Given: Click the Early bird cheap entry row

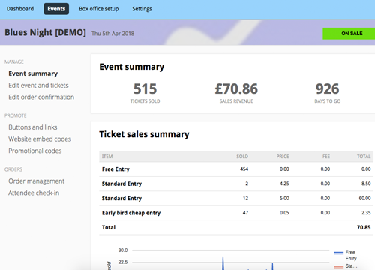Looking at the screenshot, I should 236,213.
